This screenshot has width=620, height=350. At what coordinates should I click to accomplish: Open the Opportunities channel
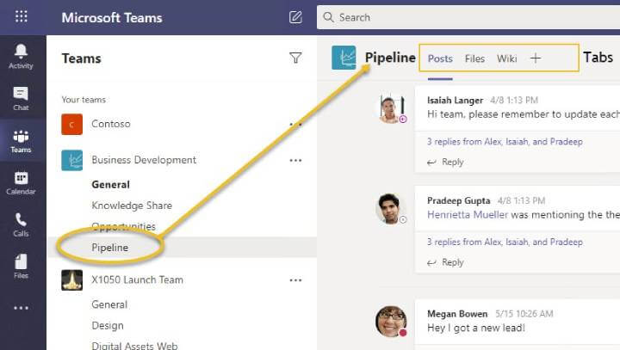pos(123,226)
